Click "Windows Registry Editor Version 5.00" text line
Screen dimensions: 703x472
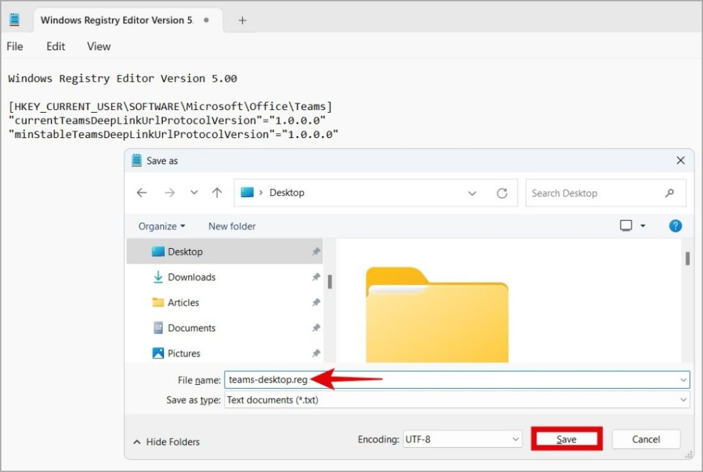pyautogui.click(x=122, y=78)
